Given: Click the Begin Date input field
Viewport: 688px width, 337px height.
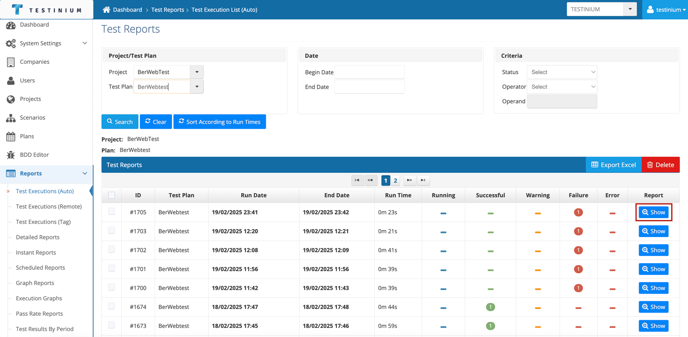Looking at the screenshot, I should (369, 72).
